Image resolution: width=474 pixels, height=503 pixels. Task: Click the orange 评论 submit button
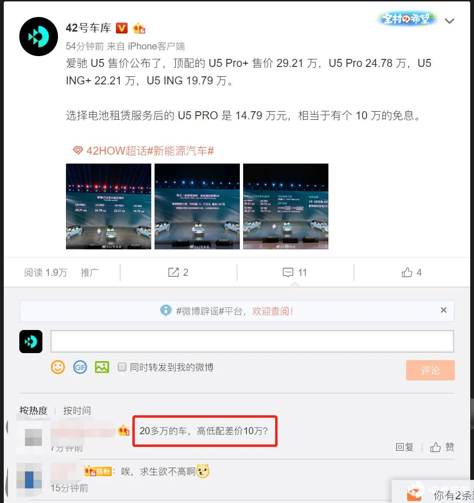(430, 371)
